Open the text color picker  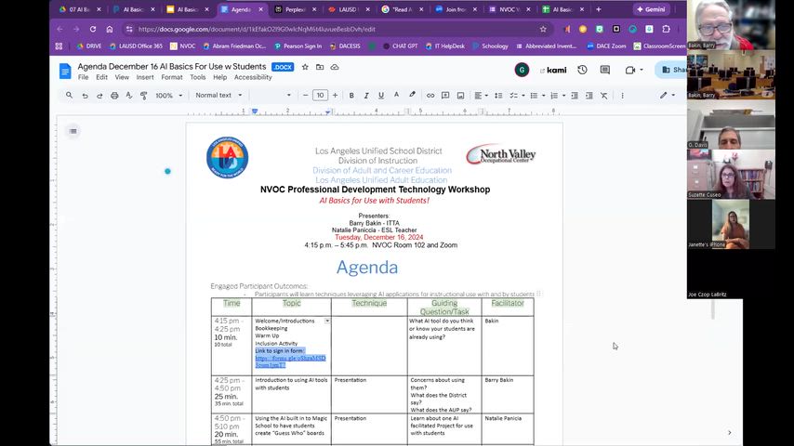click(396, 95)
